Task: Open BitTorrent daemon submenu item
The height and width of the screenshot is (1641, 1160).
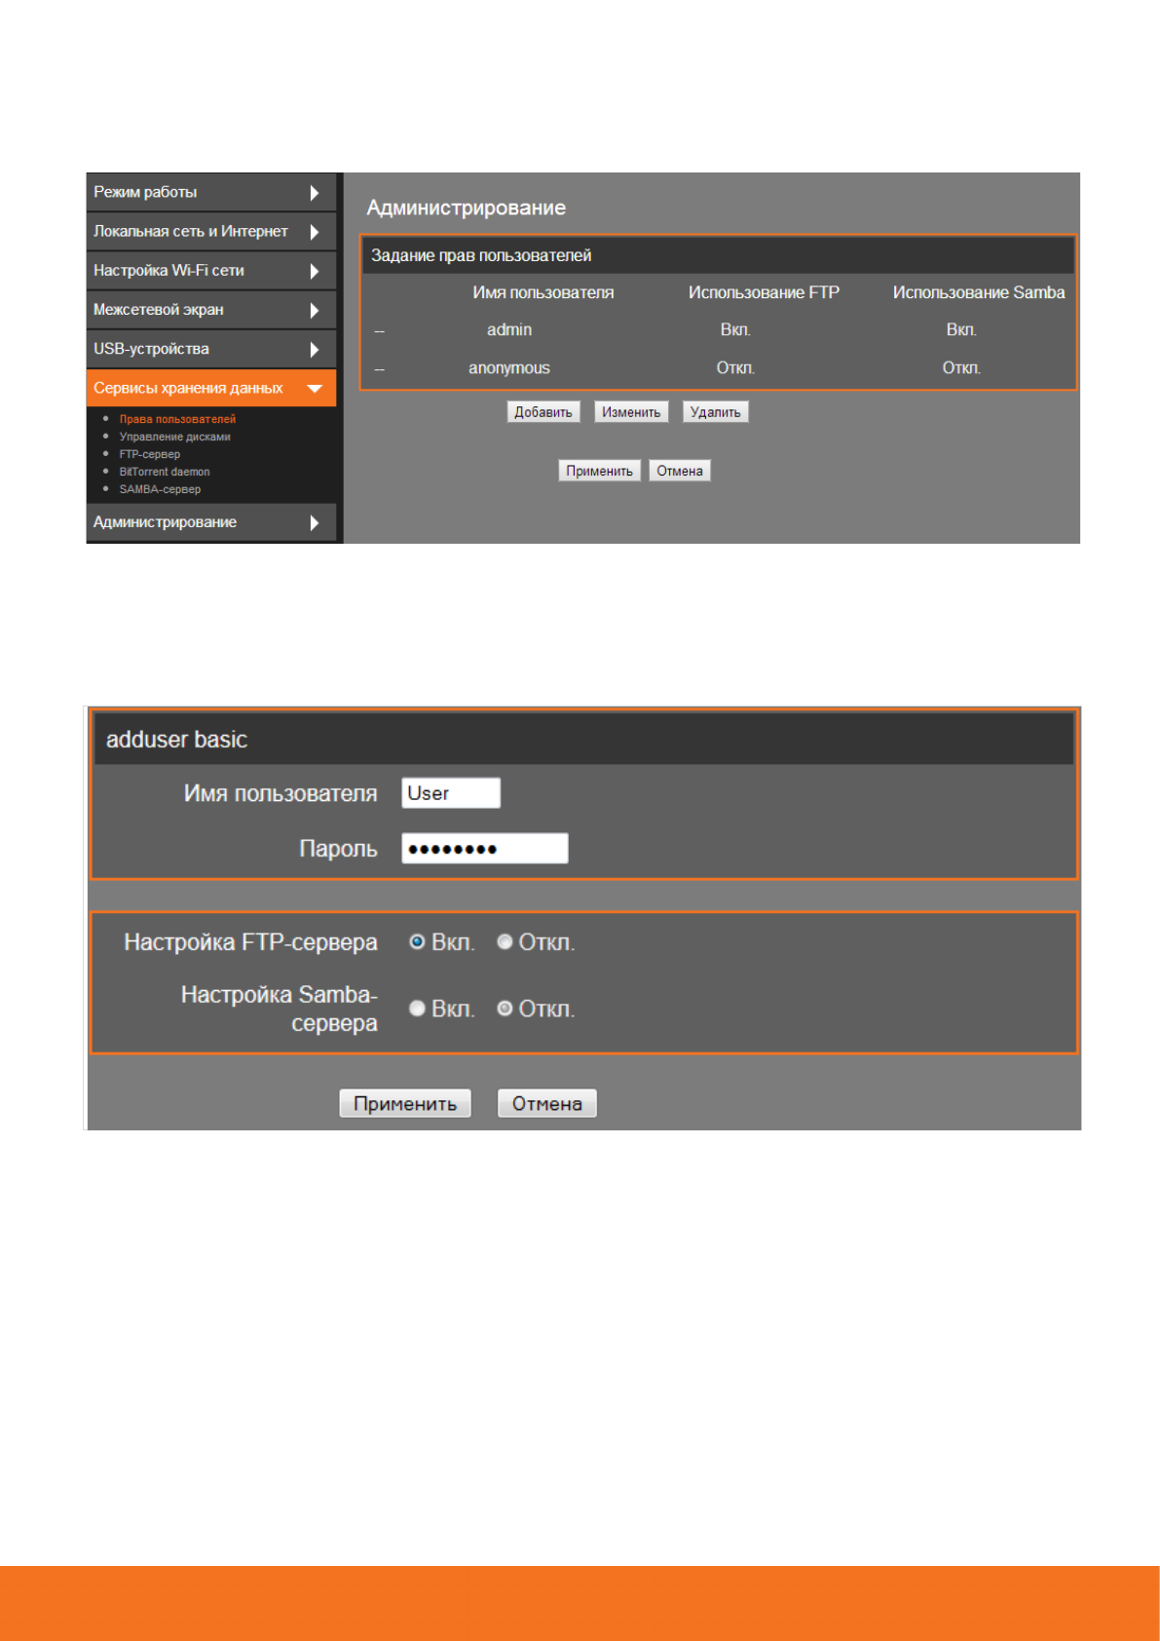Action: tap(165, 472)
